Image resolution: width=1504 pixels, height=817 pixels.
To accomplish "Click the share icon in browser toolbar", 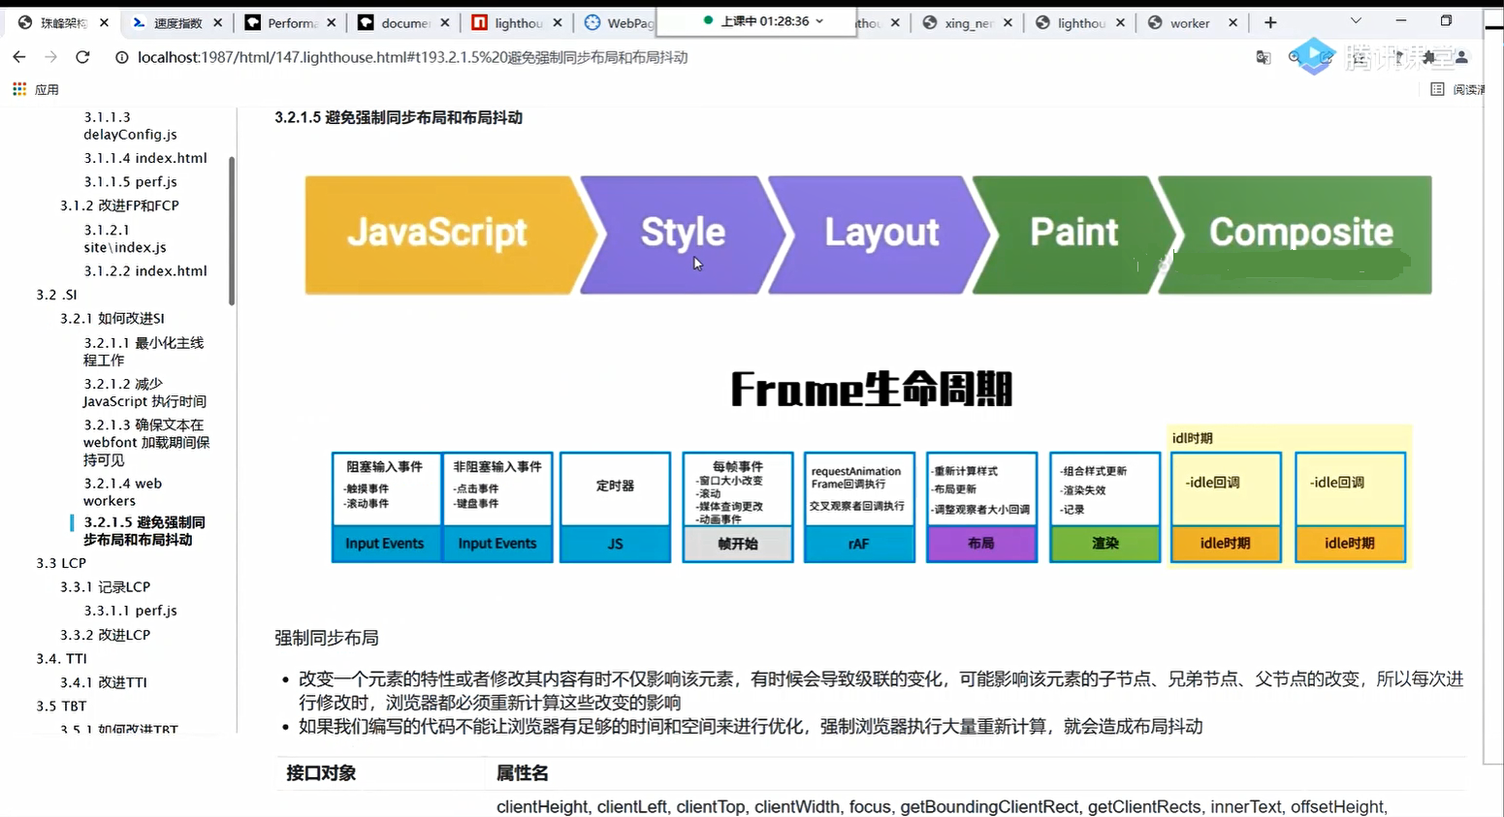I will point(1328,57).
